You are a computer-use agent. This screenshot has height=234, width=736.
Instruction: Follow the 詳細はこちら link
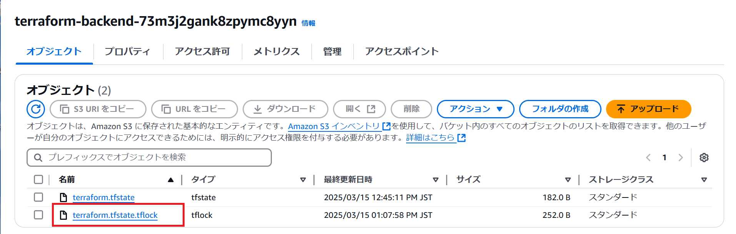[x=430, y=138]
